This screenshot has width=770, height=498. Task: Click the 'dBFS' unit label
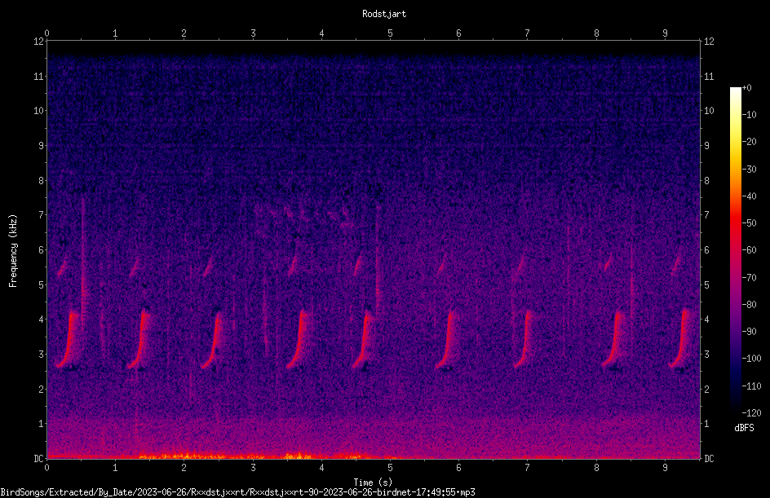[744, 428]
